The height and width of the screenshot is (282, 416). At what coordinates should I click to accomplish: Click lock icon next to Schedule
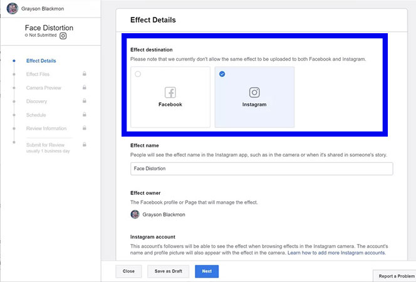point(85,115)
